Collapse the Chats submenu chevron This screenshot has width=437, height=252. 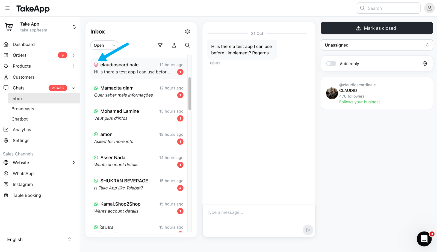(x=73, y=88)
